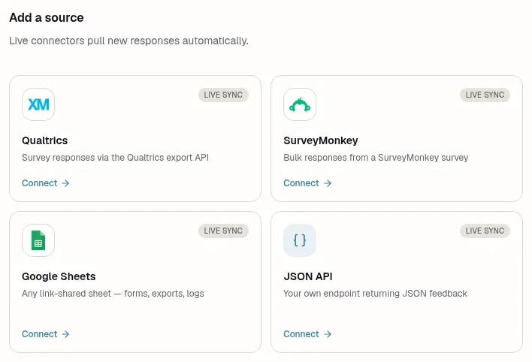Select the Google Sheets card title

click(x=59, y=276)
